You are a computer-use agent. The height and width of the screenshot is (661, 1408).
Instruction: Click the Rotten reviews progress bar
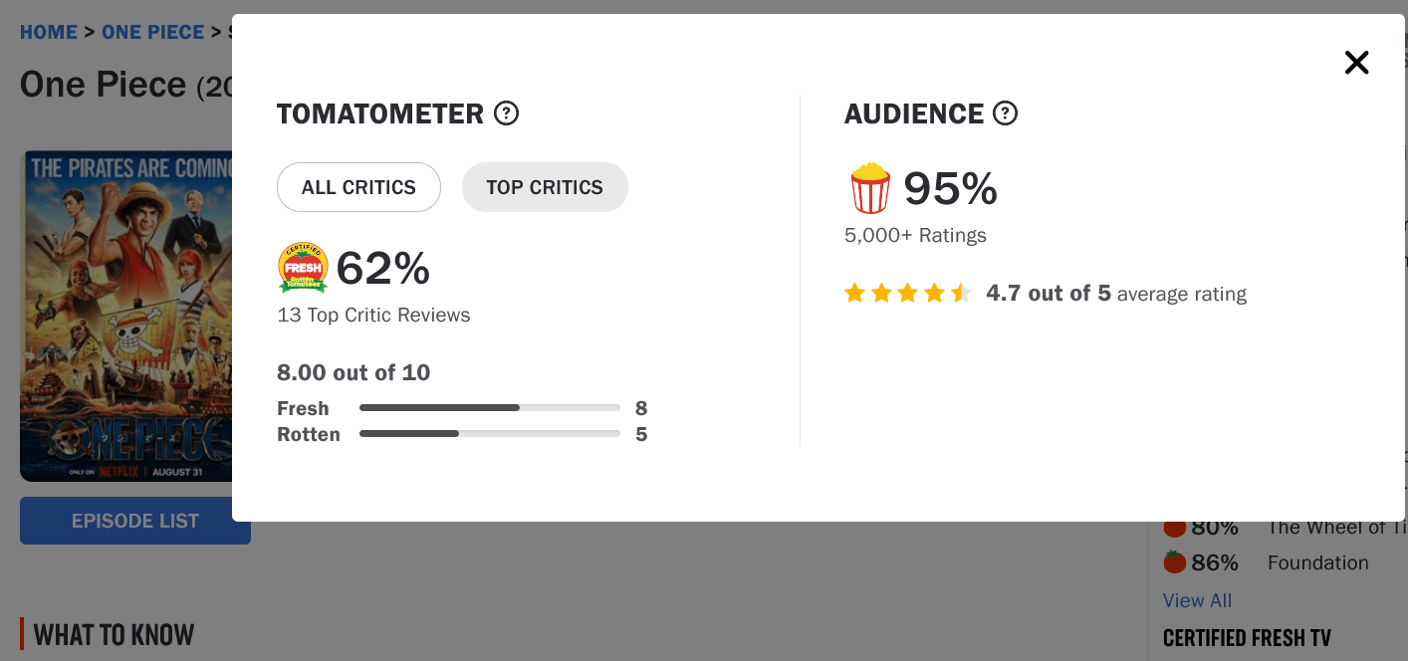coord(489,434)
